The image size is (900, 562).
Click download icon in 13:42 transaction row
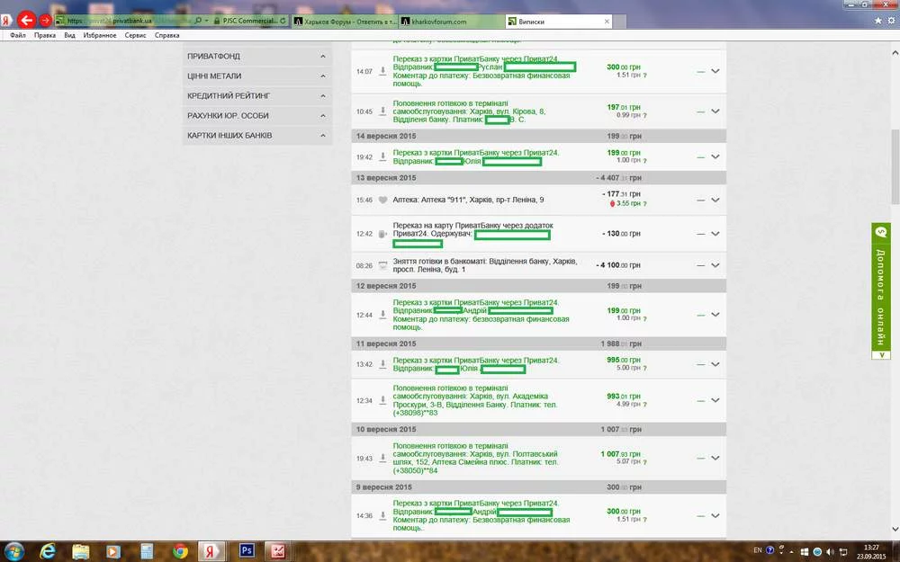(x=382, y=363)
